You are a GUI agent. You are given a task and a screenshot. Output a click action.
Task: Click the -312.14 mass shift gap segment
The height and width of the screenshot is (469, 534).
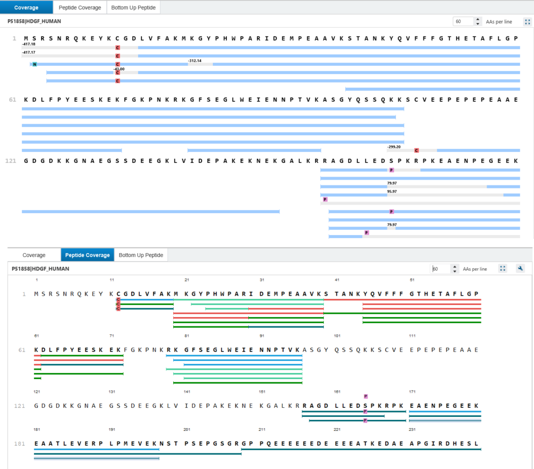pyautogui.click(x=200, y=64)
